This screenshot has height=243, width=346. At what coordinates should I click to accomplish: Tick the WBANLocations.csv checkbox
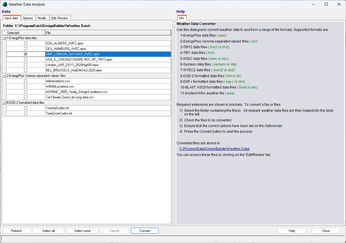pyautogui.click(x=26, y=86)
